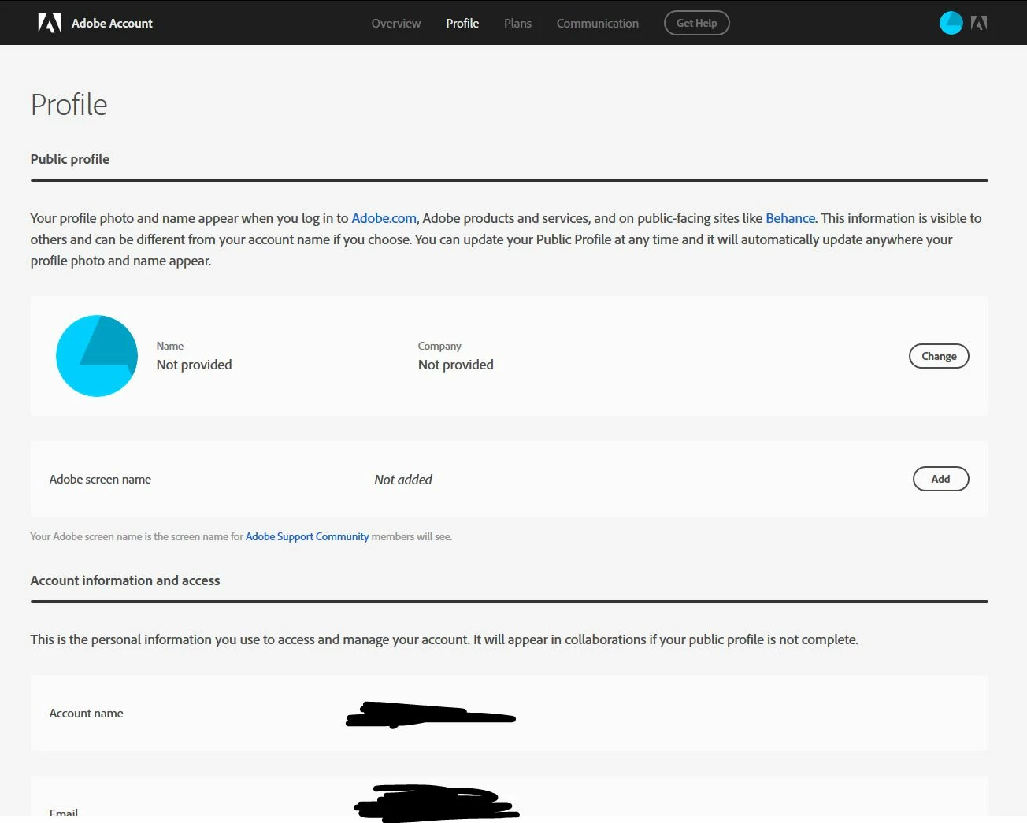Screen dimensions: 1027x823
Task: Click the 'Adobe screen name' label
Action: [100, 480]
